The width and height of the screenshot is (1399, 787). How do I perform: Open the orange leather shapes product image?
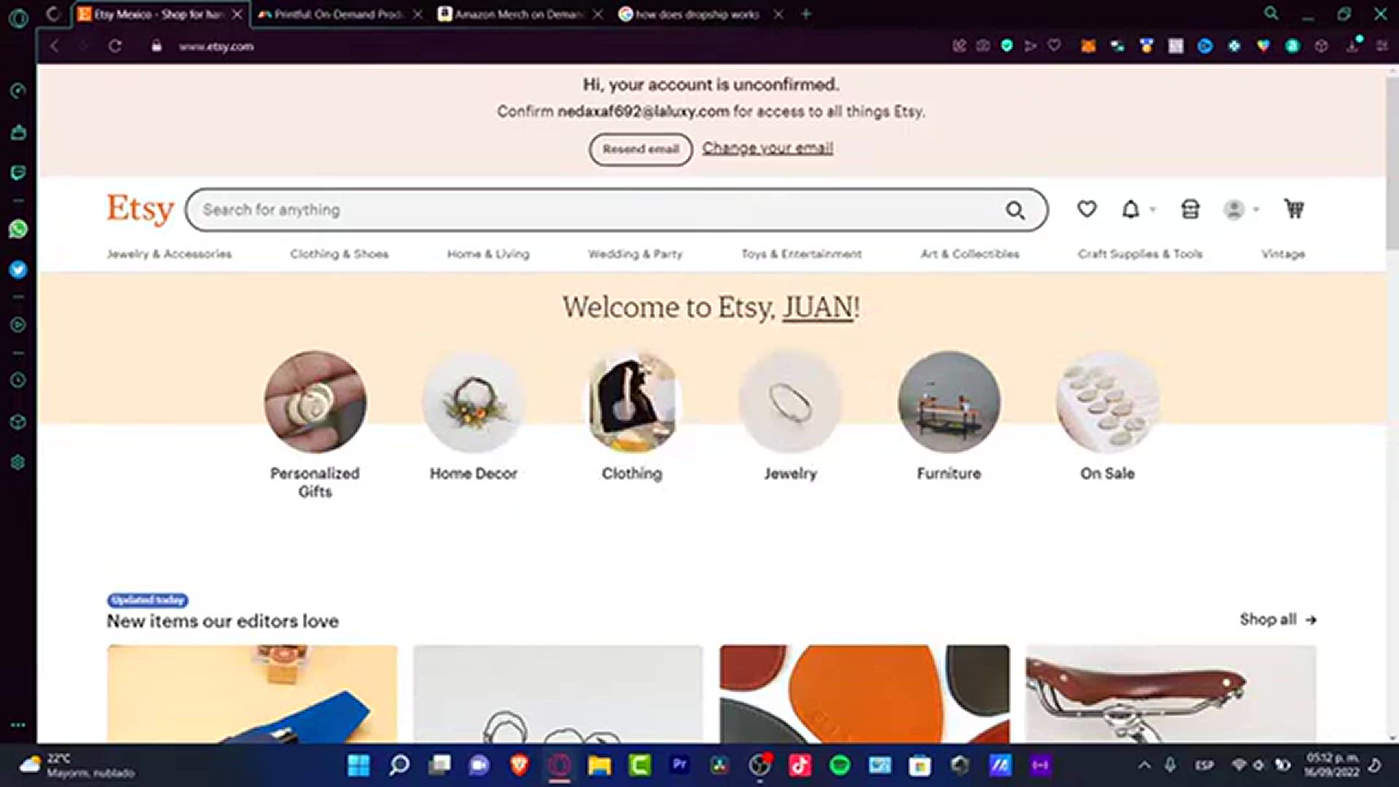(x=865, y=694)
